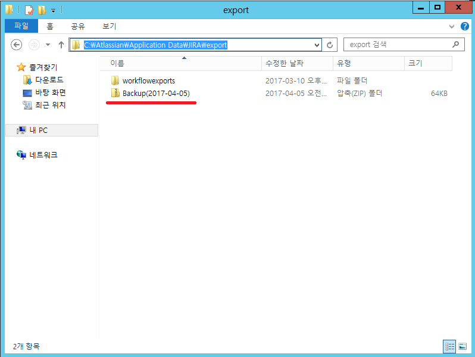Click the Properties icon in quick access toolbar
This screenshot has height=357, width=475.
29,10
